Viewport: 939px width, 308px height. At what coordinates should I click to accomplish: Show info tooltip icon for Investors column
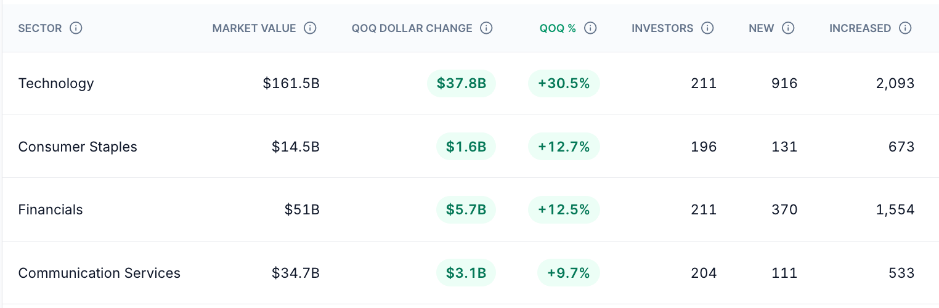click(707, 28)
